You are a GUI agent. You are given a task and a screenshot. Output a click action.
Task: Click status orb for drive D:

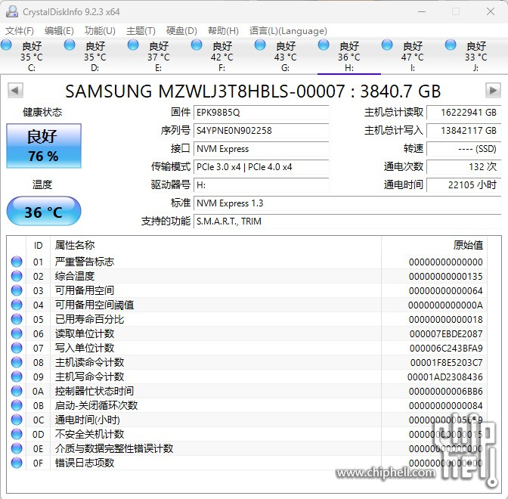pos(70,45)
